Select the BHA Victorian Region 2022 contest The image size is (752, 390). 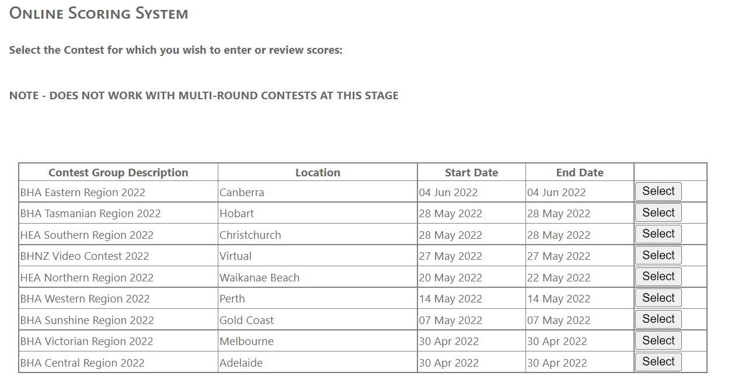(658, 341)
